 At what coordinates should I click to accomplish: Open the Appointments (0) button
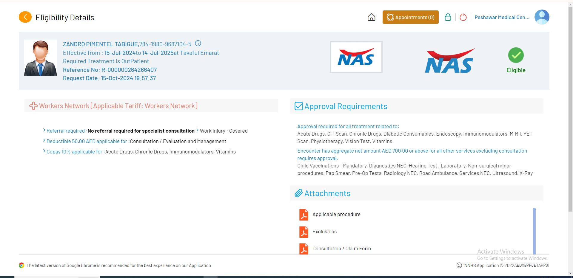coord(410,17)
